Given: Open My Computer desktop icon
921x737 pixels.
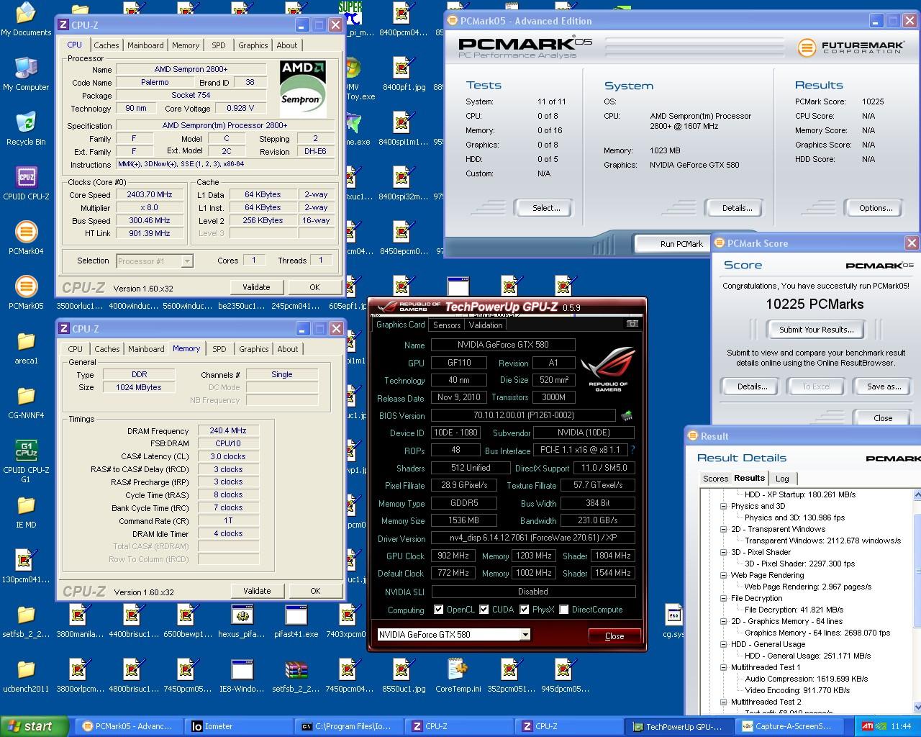Looking at the screenshot, I should (x=26, y=73).
